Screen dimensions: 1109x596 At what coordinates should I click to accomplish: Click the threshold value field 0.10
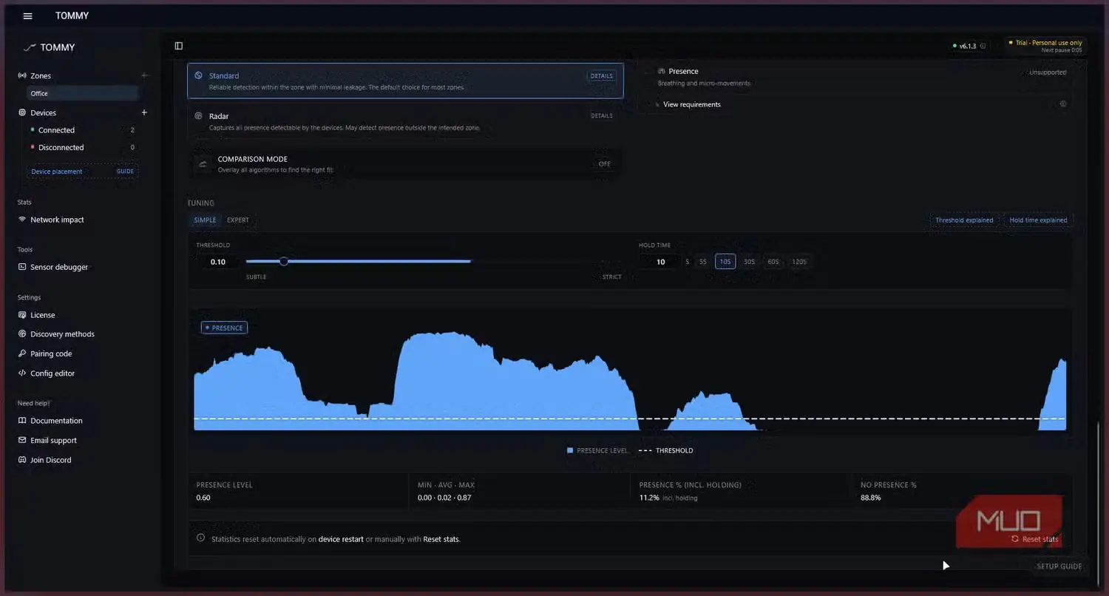218,262
